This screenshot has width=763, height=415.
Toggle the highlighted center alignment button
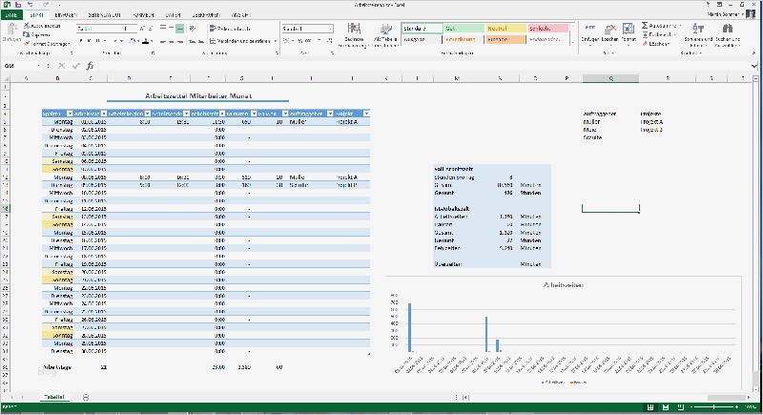178,30
